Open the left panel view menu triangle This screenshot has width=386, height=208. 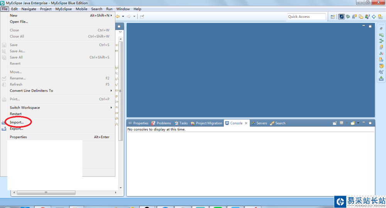pyautogui.click(x=120, y=32)
